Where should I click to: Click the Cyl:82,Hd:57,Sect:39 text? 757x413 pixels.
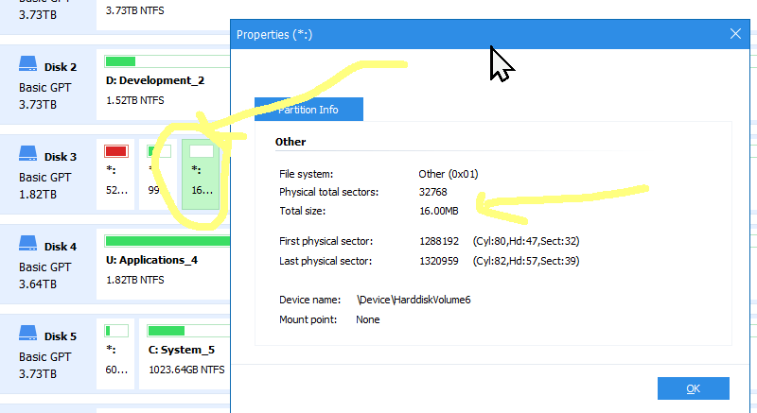(526, 261)
